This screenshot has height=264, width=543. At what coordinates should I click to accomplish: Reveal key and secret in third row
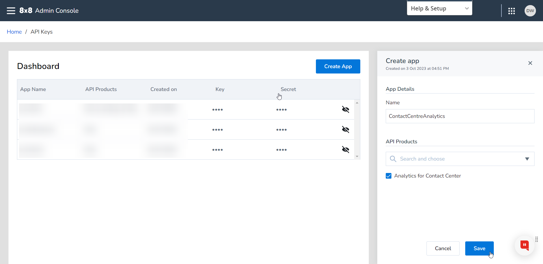(x=346, y=150)
